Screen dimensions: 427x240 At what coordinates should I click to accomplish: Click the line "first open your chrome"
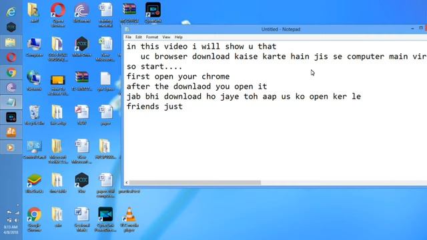[178, 77]
